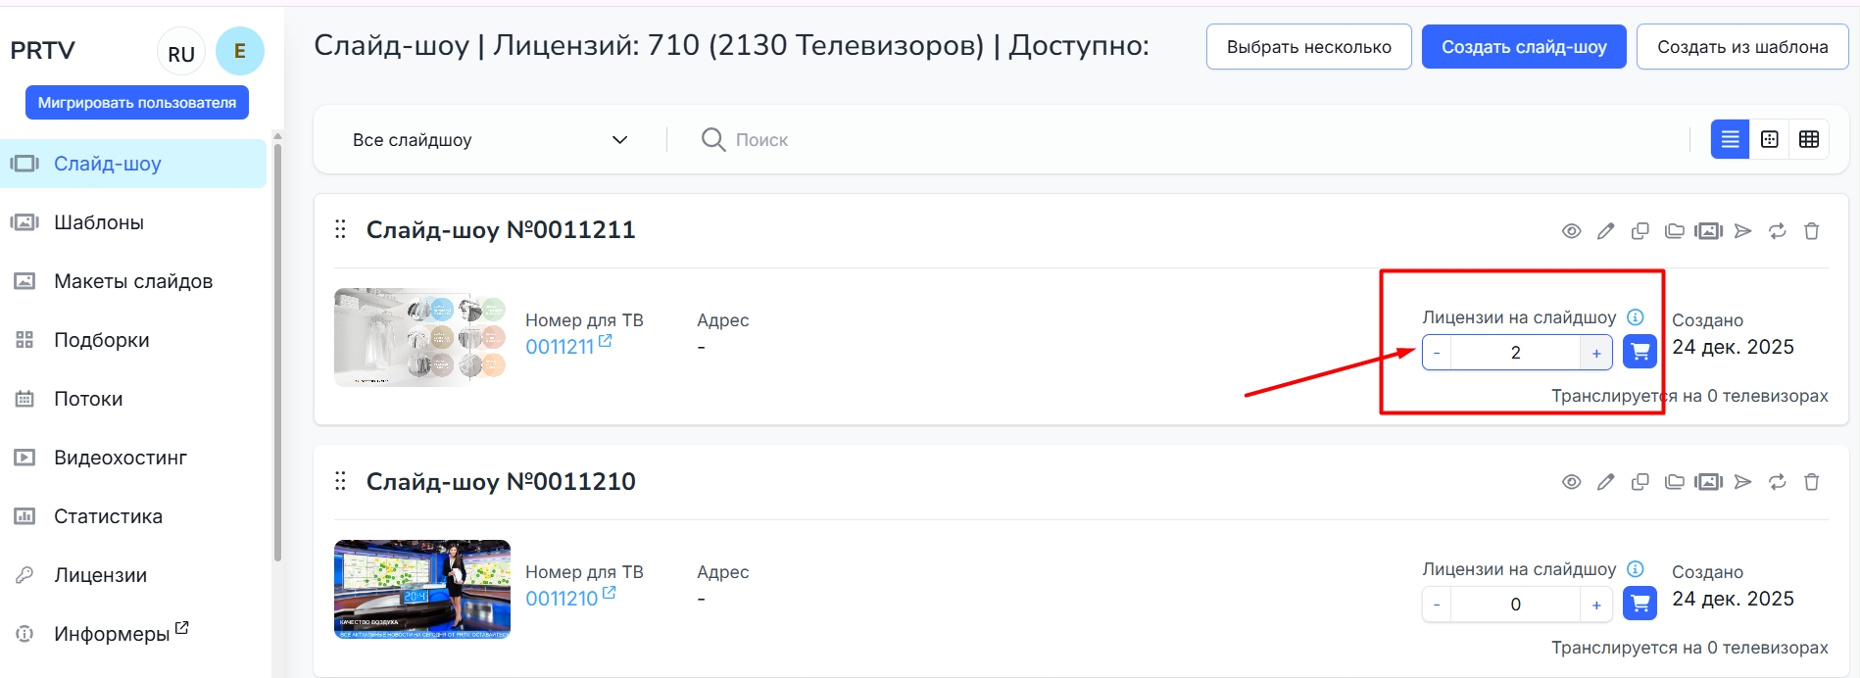
Task: Open the 'Все слайдшоу' filter dropdown
Action: pos(490,140)
